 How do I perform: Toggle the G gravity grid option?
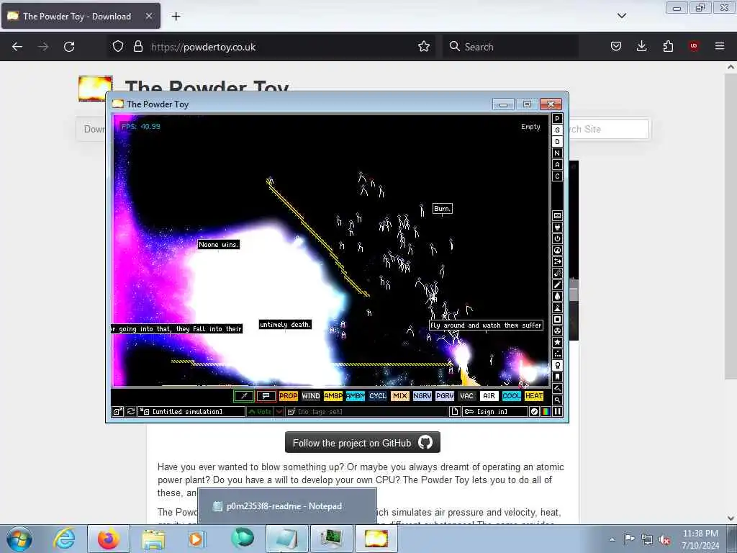point(557,130)
